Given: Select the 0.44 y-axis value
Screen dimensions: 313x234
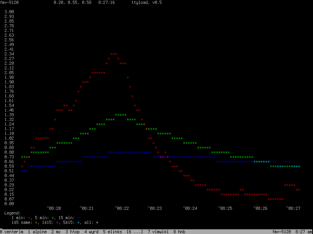Looking at the screenshot, I should (x=9, y=176).
